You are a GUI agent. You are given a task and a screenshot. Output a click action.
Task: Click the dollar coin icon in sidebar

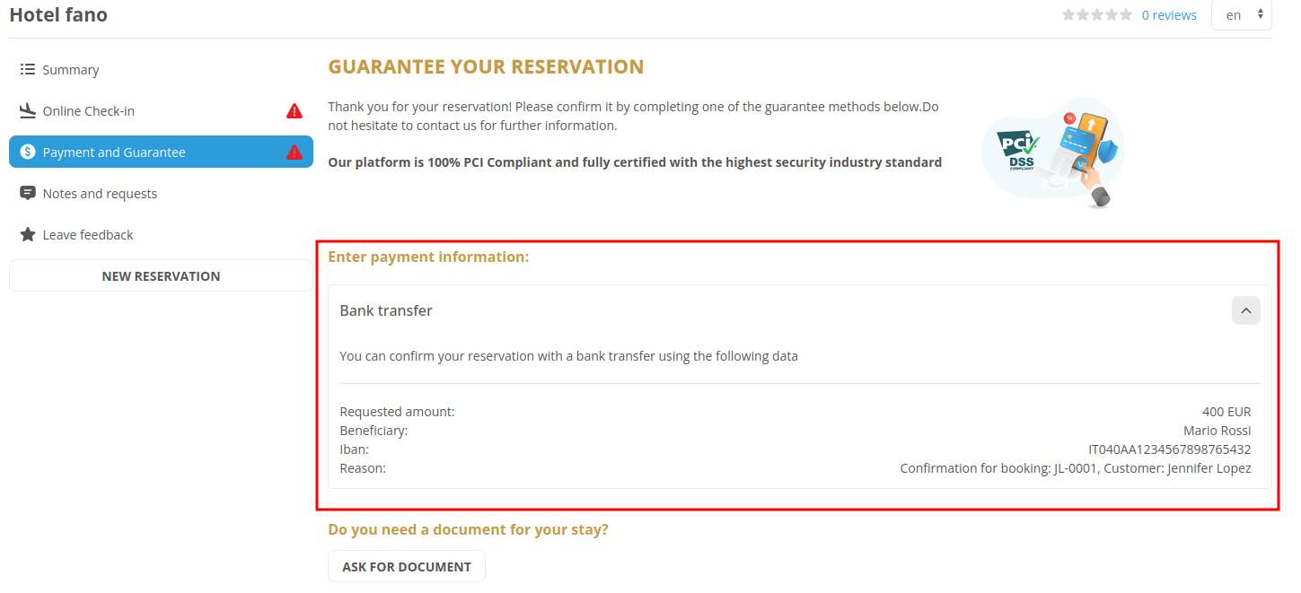click(27, 153)
